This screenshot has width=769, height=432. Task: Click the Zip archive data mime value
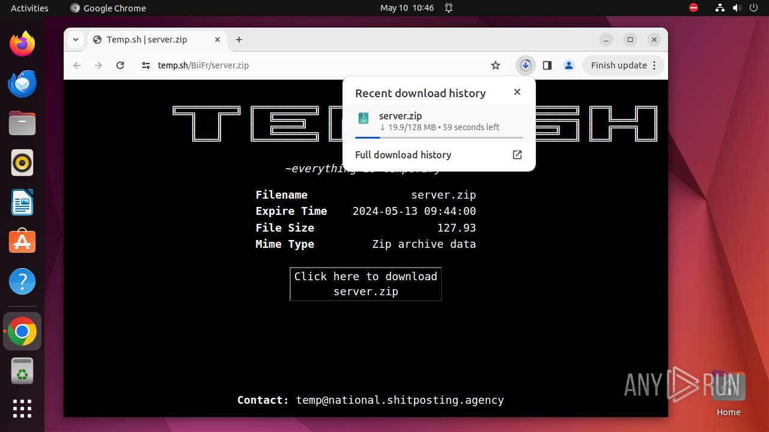tap(424, 244)
